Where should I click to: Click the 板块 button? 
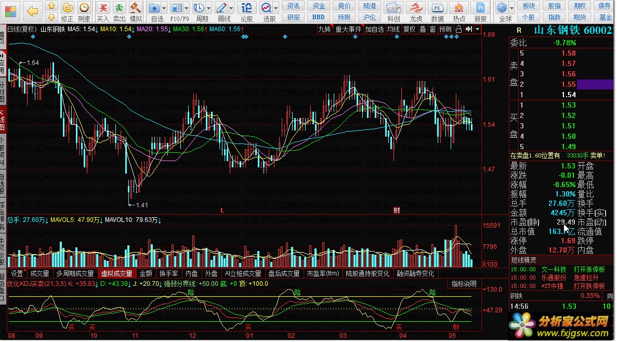click(x=529, y=6)
